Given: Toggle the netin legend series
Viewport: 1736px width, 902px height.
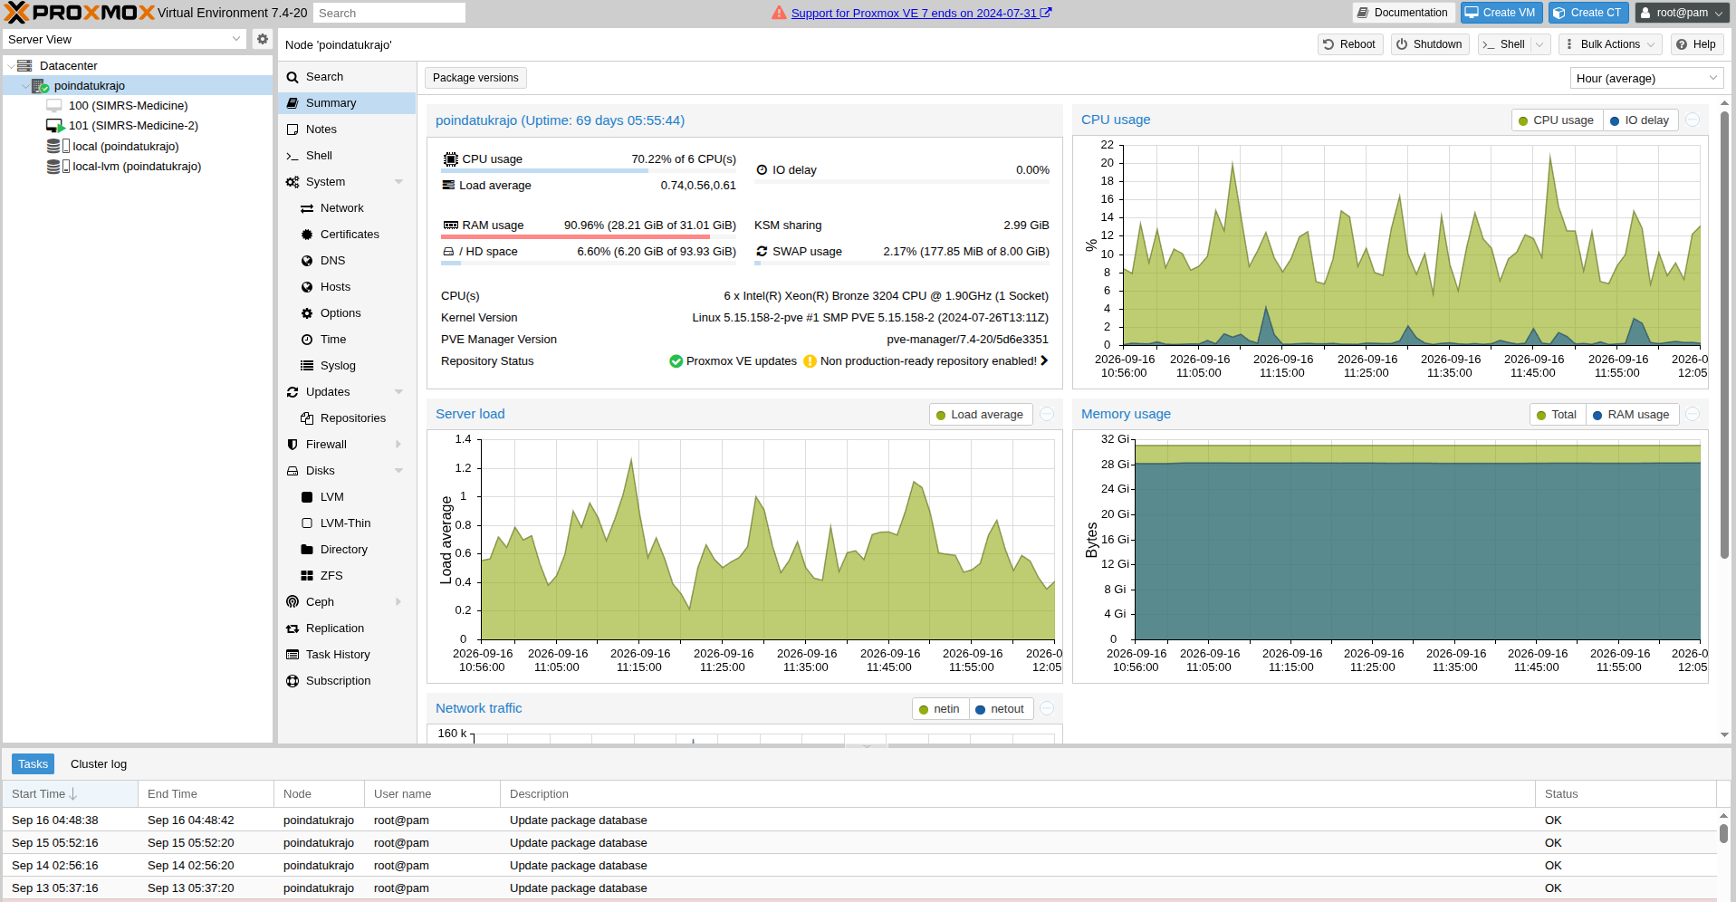Looking at the screenshot, I should pyautogui.click(x=940, y=709).
